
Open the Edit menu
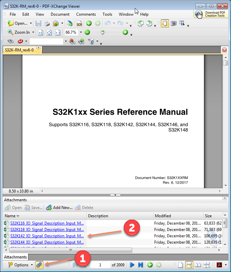(25, 14)
